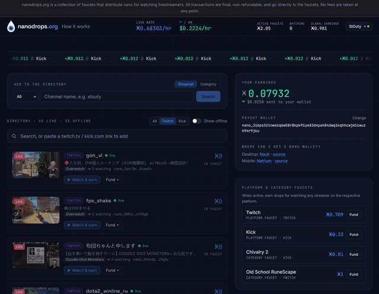The height and width of the screenshot is (294, 379).
Task: Click Watch & earn for the Doodle Dice Monsters stream
Action: (x=82, y=270)
